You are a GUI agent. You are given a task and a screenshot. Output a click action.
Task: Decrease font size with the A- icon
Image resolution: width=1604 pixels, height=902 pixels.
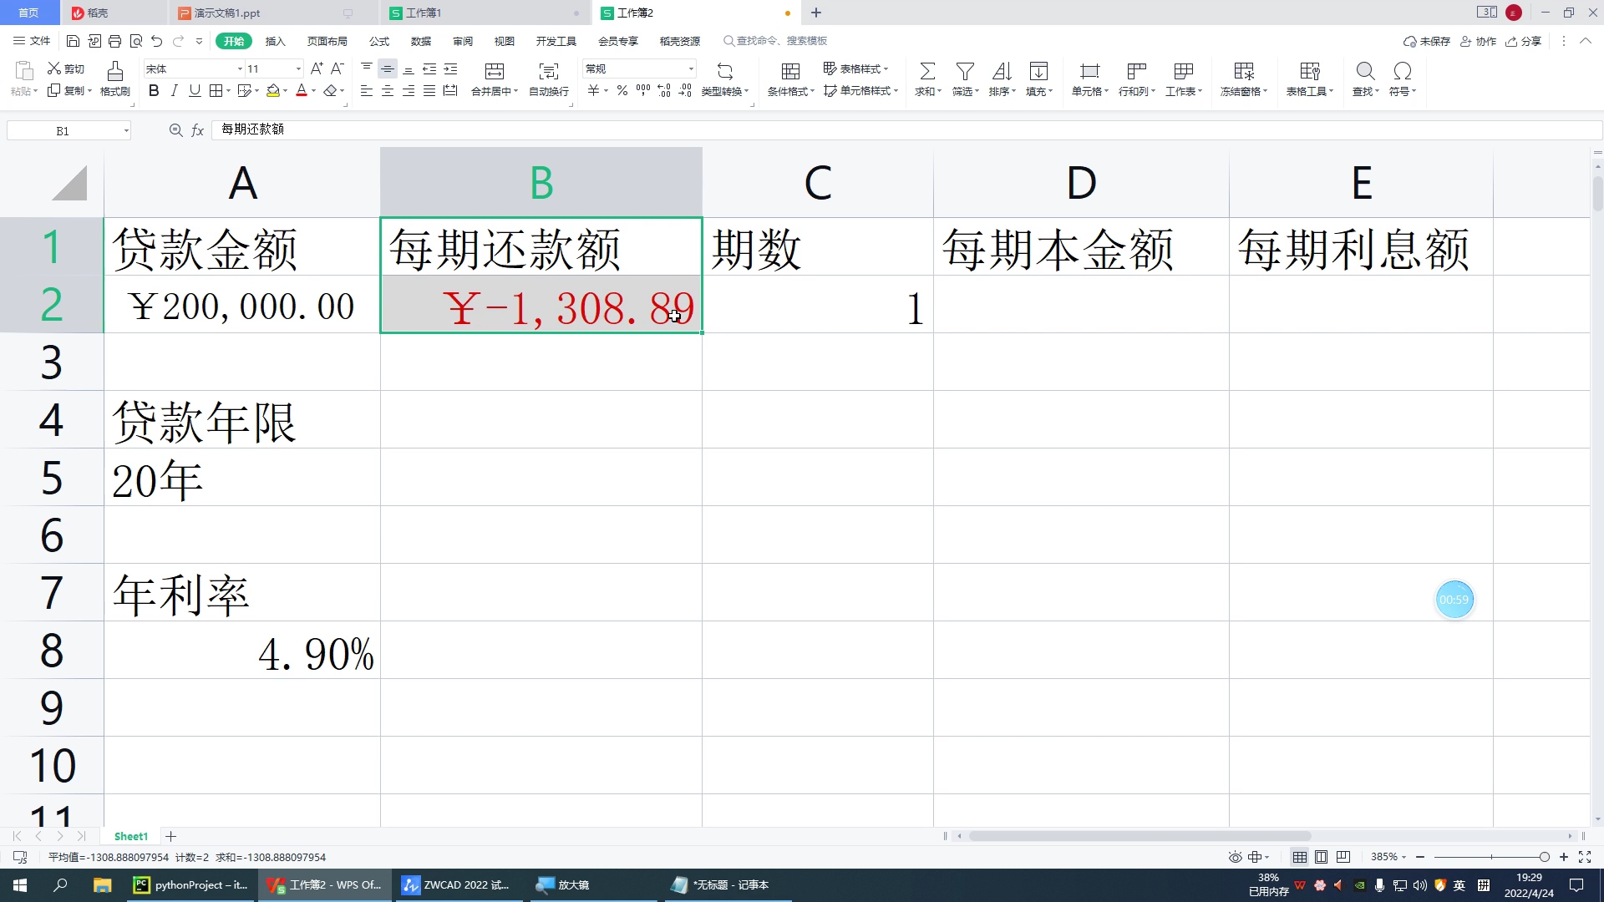338,68
